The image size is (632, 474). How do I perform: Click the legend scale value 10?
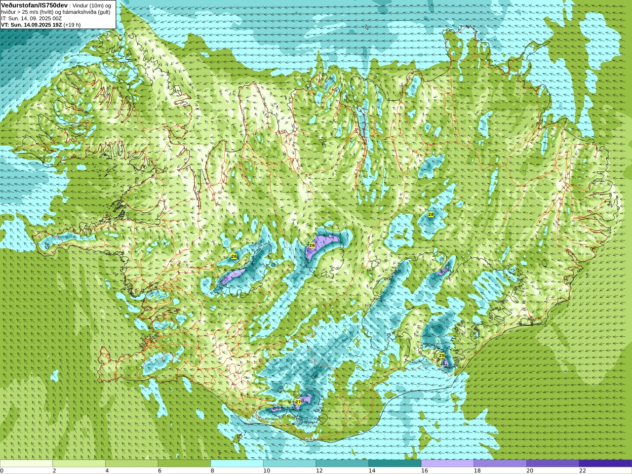267,471
